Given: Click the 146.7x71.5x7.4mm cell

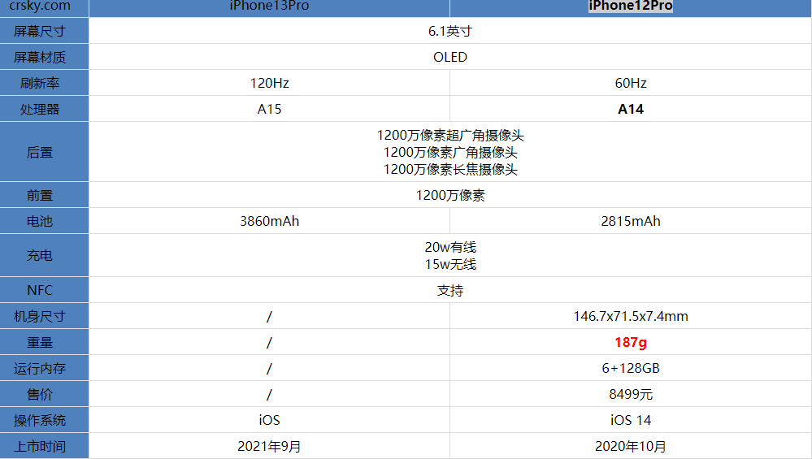Looking at the screenshot, I should (631, 316).
